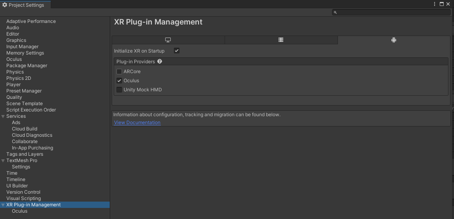Click the Unity Mock HMD label
Image resolution: width=454 pixels, height=219 pixels.
143,90
